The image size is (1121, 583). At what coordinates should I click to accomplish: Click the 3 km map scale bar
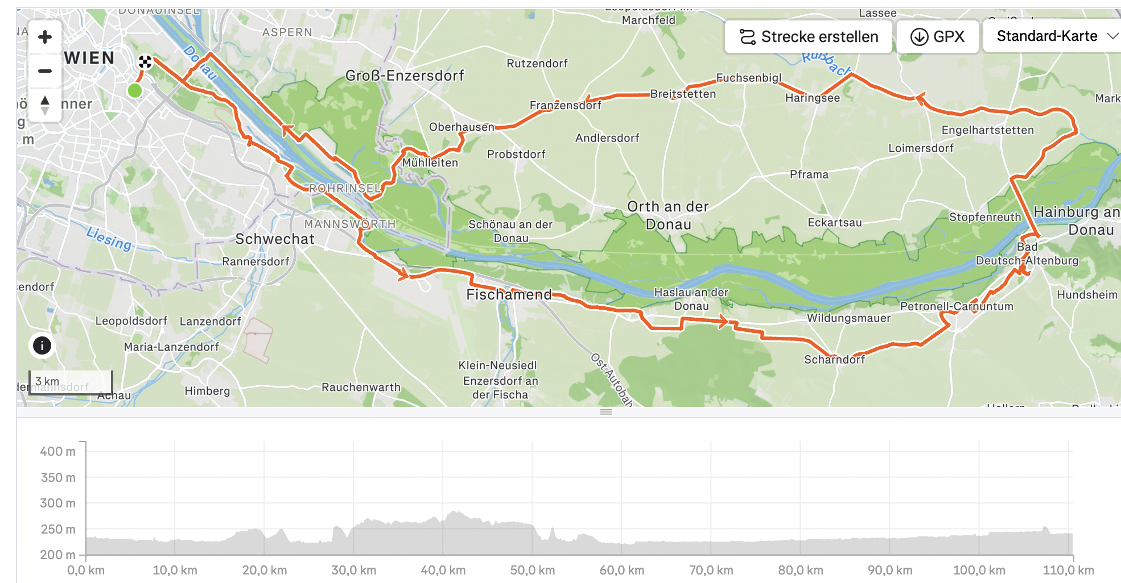coord(71,382)
